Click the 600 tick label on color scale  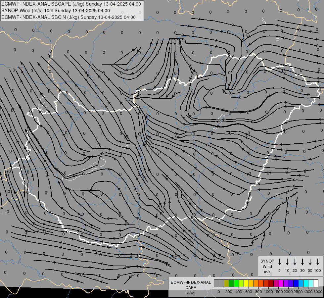pyautogui.click(x=249, y=292)
